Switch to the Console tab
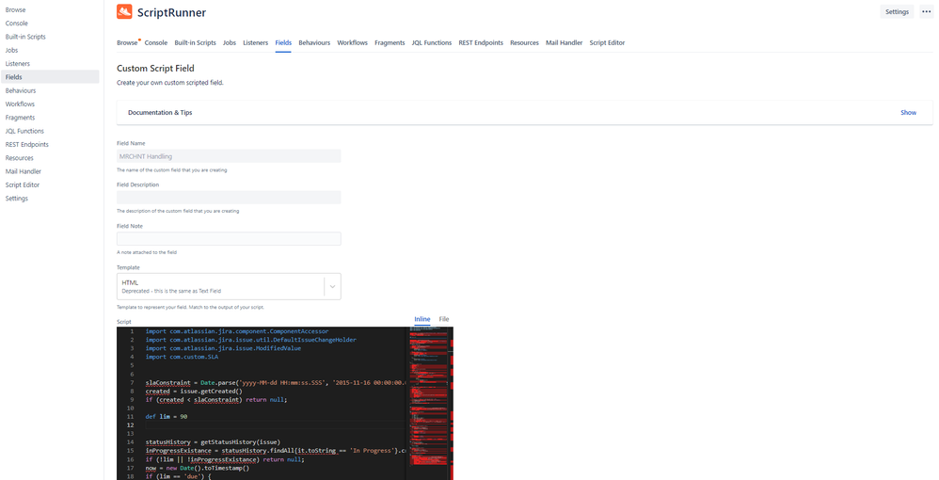The width and height of the screenshot is (939, 480). (156, 42)
